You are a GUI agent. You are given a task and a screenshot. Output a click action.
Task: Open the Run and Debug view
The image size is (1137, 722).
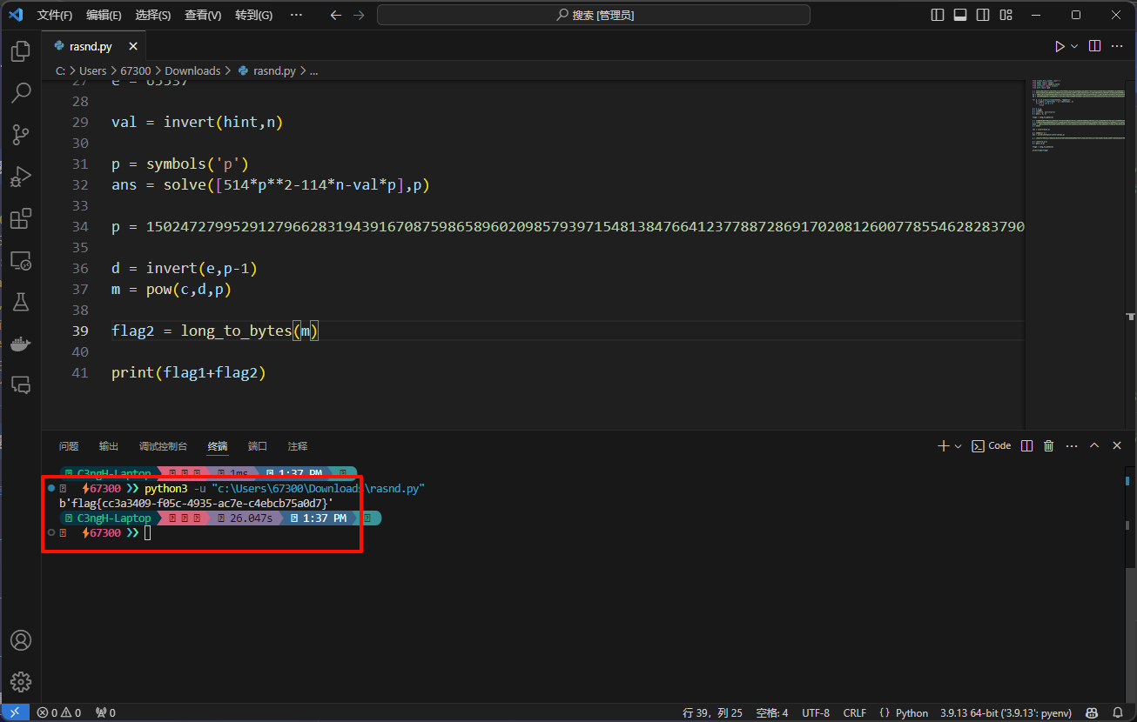tap(21, 177)
